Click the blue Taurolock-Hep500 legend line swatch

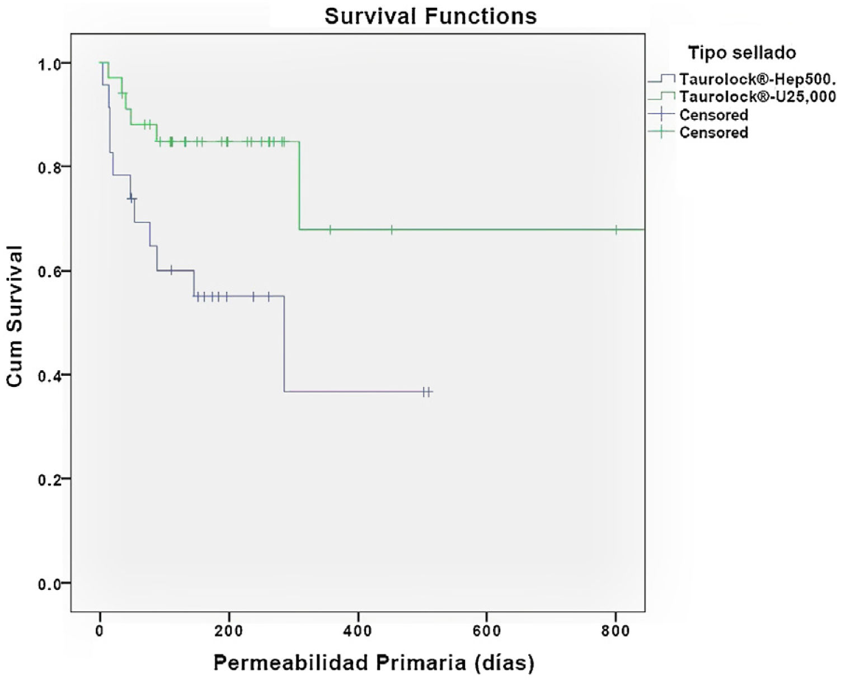click(661, 79)
